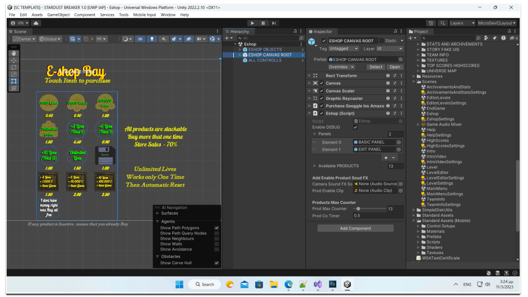Toggle Show Path Polygons checkbox
This screenshot has width=528, height=297.
216,228
